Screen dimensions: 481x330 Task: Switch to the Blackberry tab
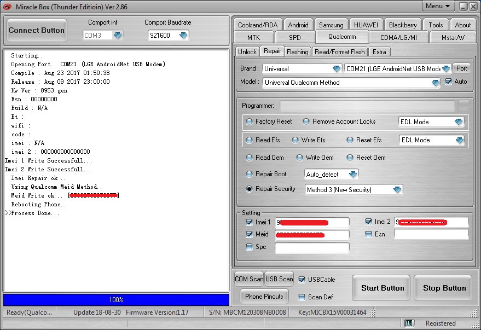click(403, 25)
